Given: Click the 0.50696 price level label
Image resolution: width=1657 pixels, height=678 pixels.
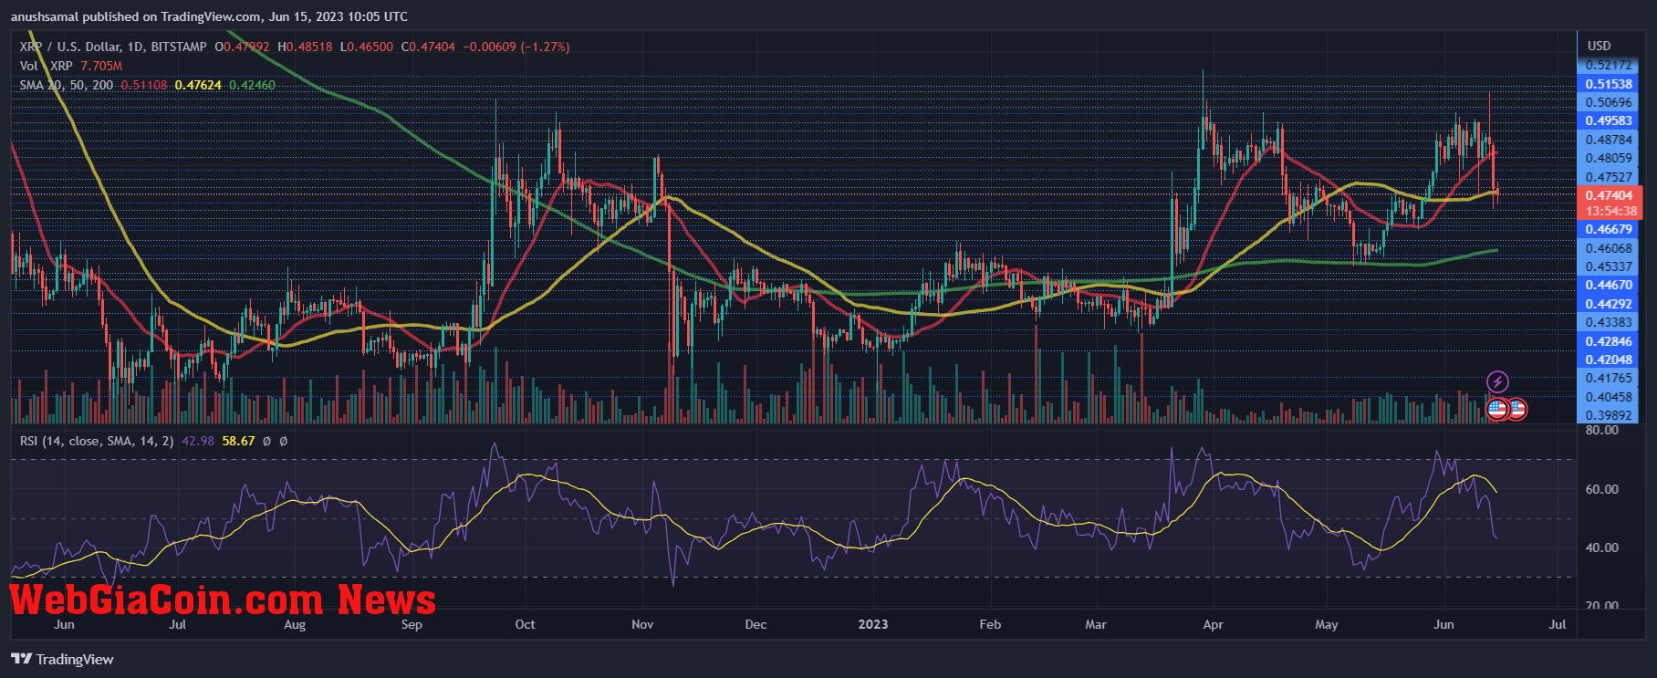Looking at the screenshot, I should point(1609,102).
